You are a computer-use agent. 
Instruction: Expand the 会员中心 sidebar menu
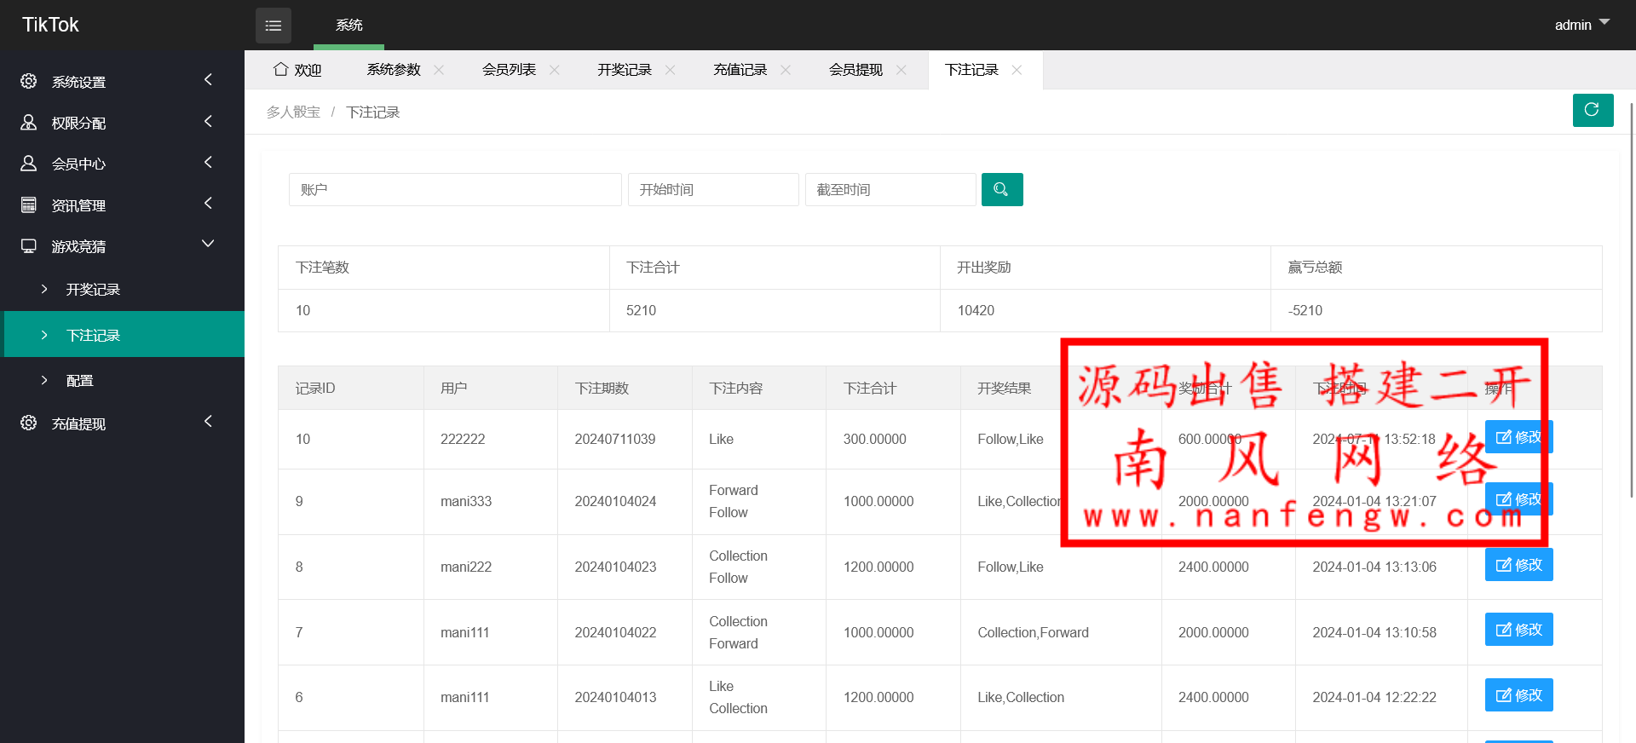[x=208, y=163]
